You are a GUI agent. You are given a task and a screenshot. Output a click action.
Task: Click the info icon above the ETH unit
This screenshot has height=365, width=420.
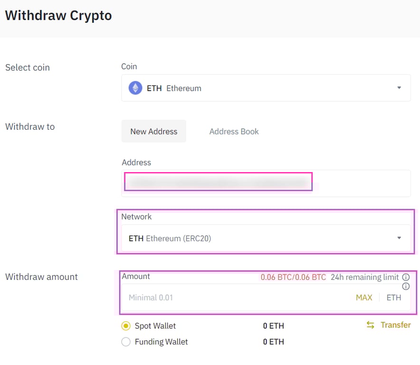406,287
